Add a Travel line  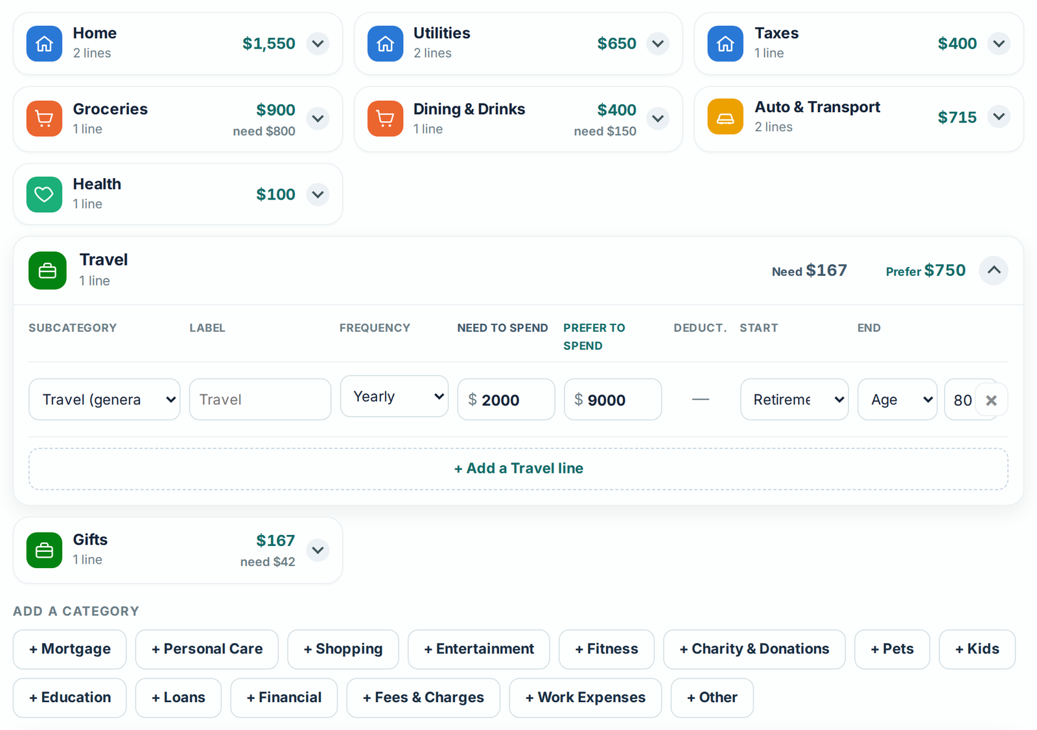click(518, 468)
